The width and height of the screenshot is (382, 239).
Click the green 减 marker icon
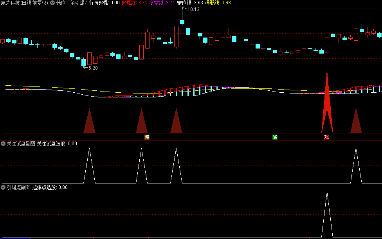click(275, 137)
